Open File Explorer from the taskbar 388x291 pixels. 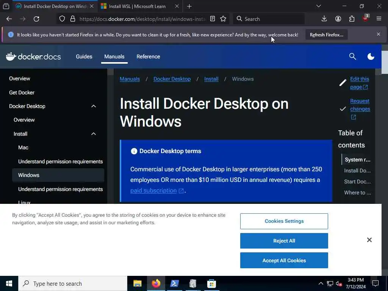point(137,283)
